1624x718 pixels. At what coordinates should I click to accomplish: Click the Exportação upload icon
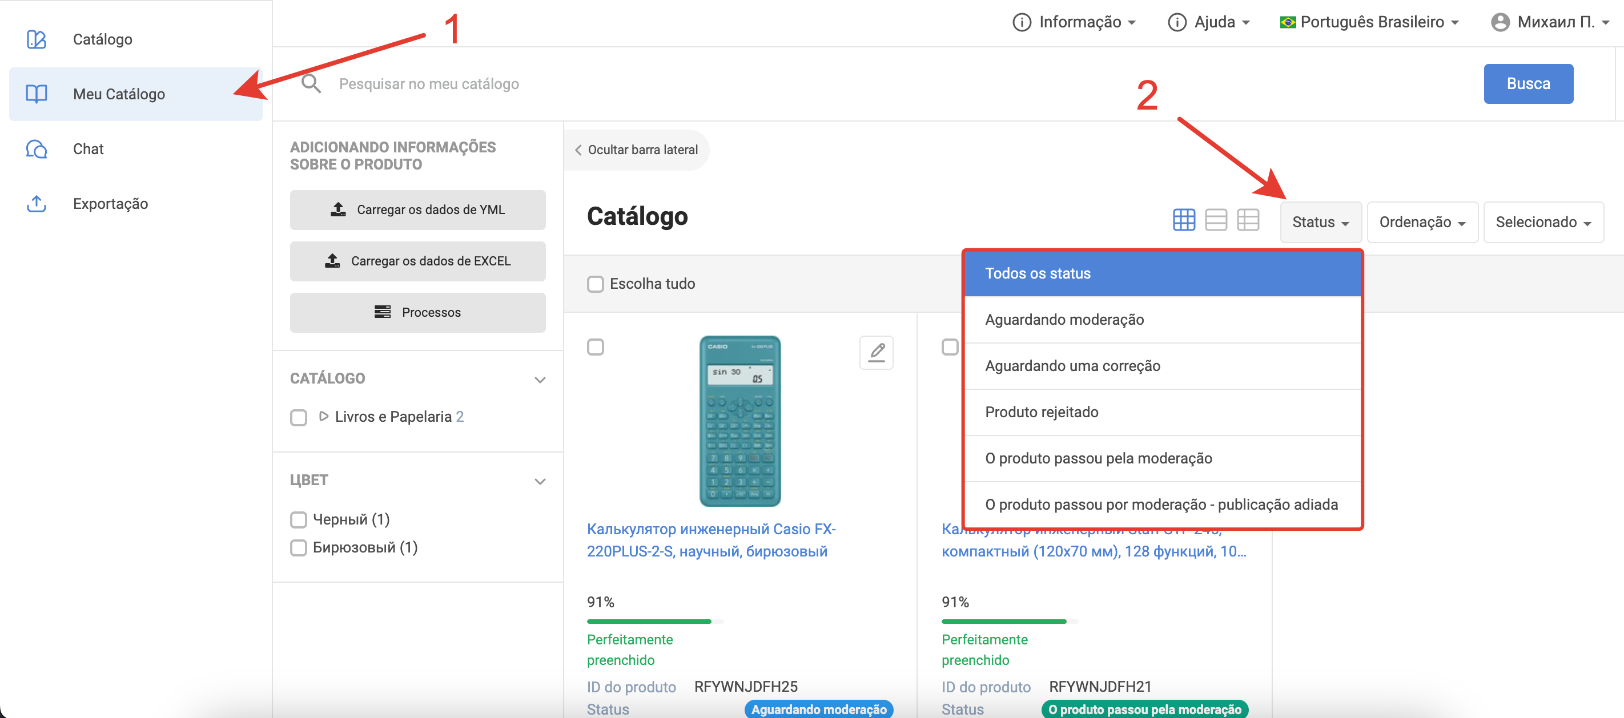point(37,204)
